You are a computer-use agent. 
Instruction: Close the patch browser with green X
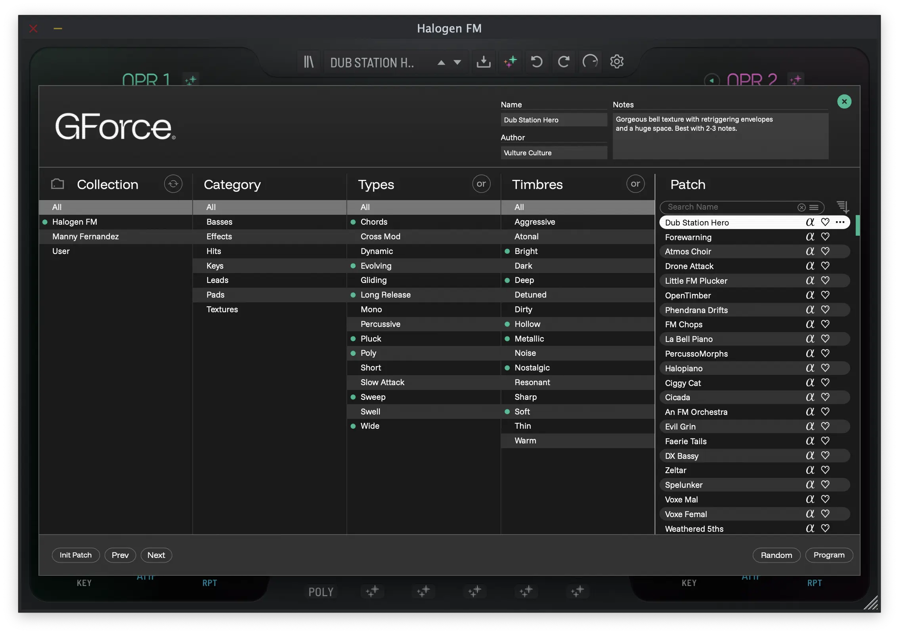click(844, 101)
